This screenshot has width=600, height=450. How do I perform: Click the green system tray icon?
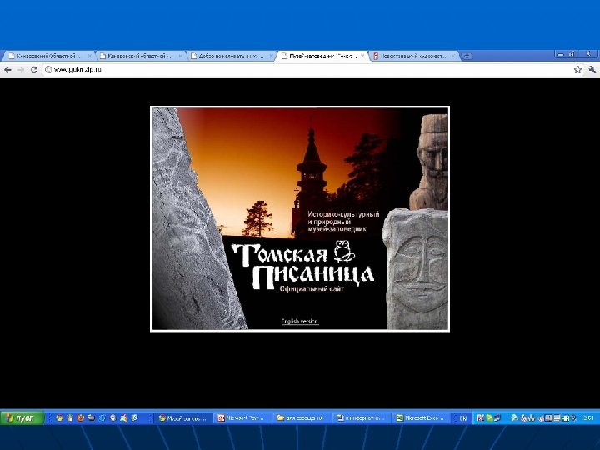(x=488, y=417)
